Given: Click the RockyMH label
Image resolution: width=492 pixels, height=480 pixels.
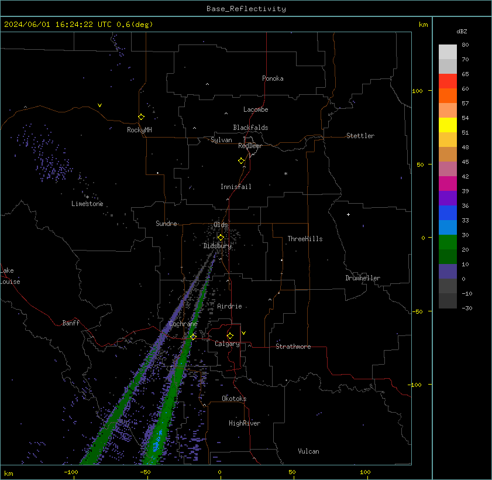Looking at the screenshot, I should click(139, 130).
